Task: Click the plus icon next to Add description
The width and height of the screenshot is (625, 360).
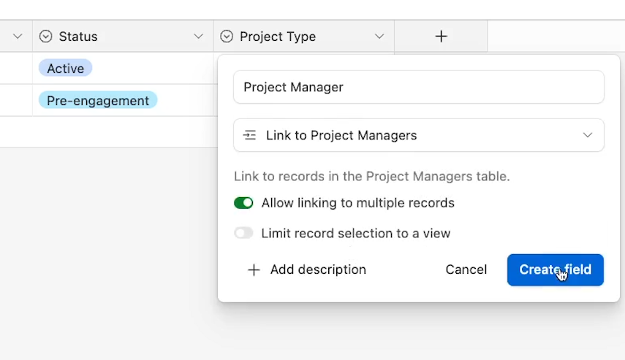Action: pos(254,270)
